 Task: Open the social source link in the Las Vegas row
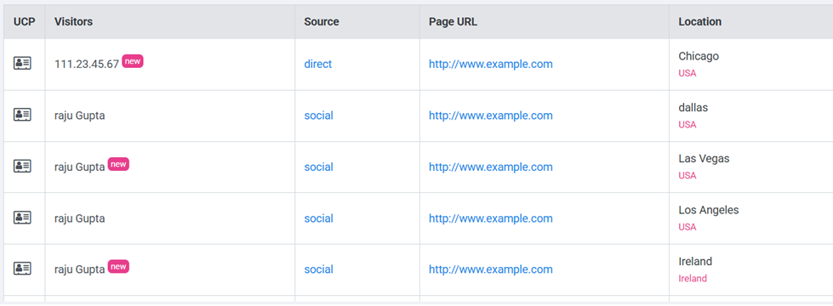(319, 167)
